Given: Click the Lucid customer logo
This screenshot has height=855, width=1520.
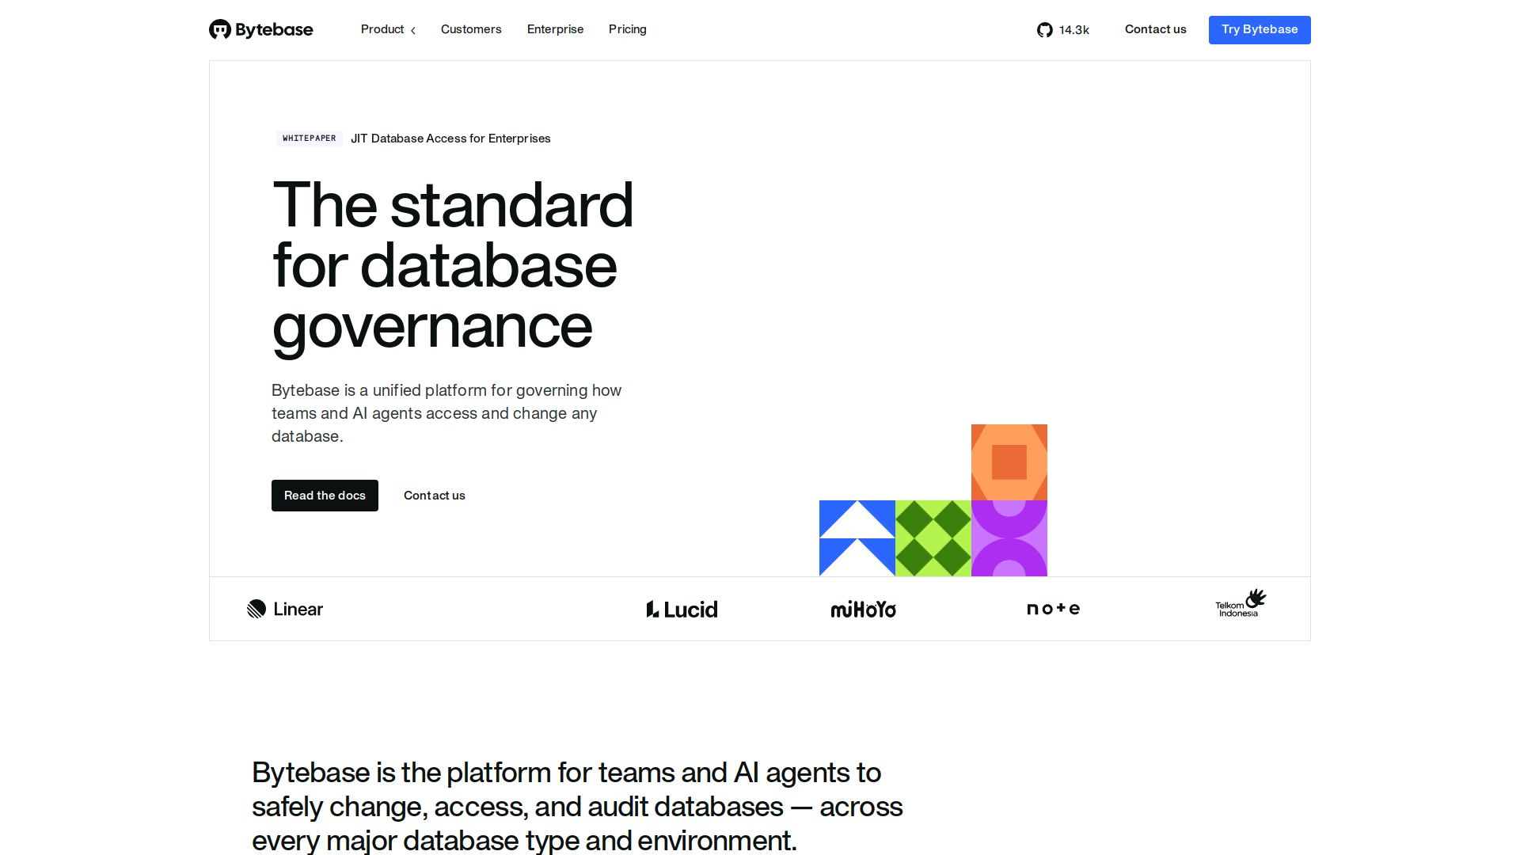Looking at the screenshot, I should pyautogui.click(x=682, y=609).
